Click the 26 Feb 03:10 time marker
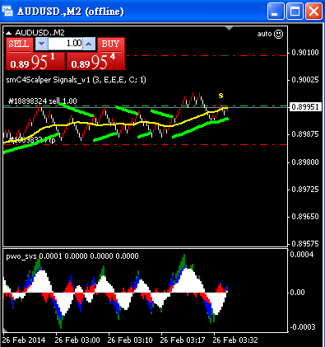This screenshot has height=347, width=325. tap(130, 340)
